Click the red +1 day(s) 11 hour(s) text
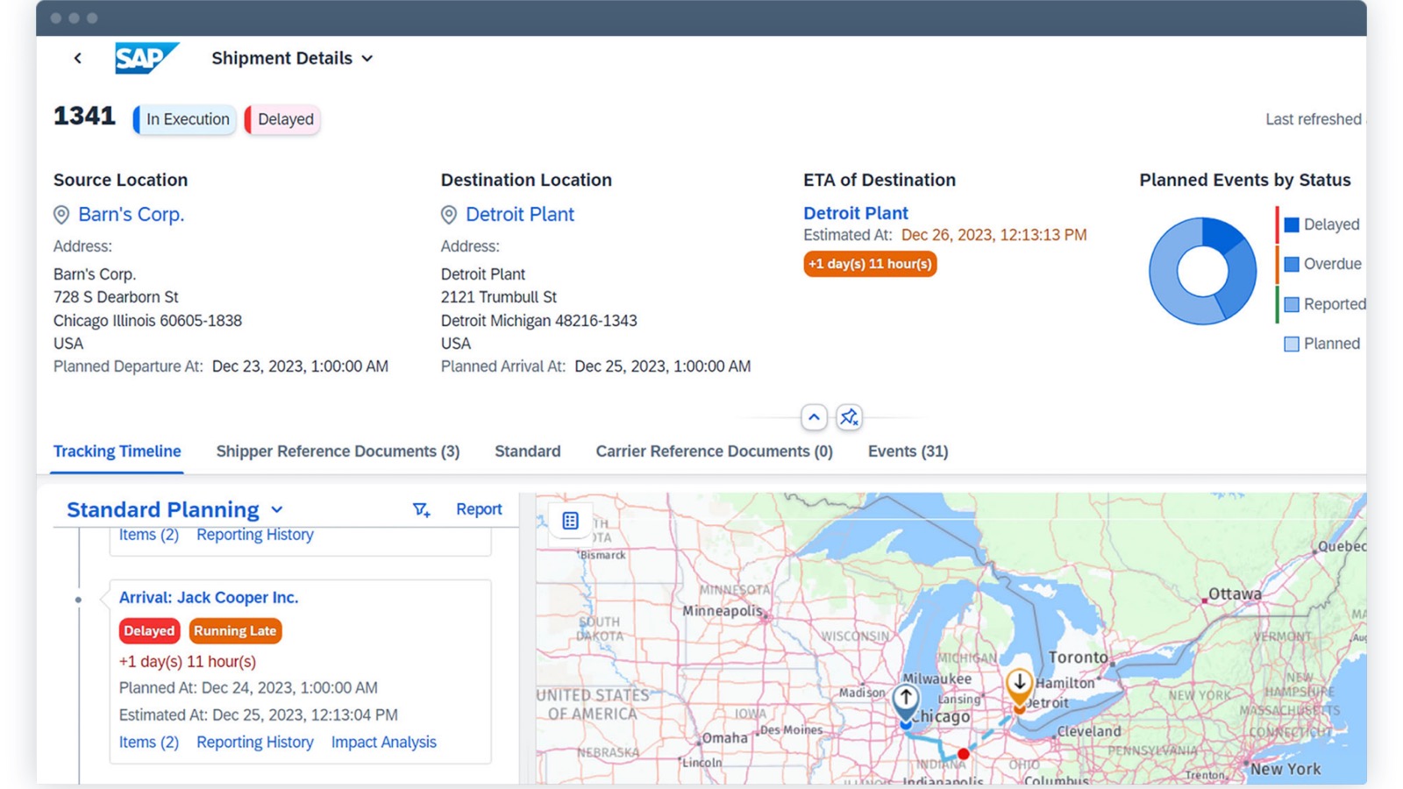The height and width of the screenshot is (789, 1403). coord(188,662)
